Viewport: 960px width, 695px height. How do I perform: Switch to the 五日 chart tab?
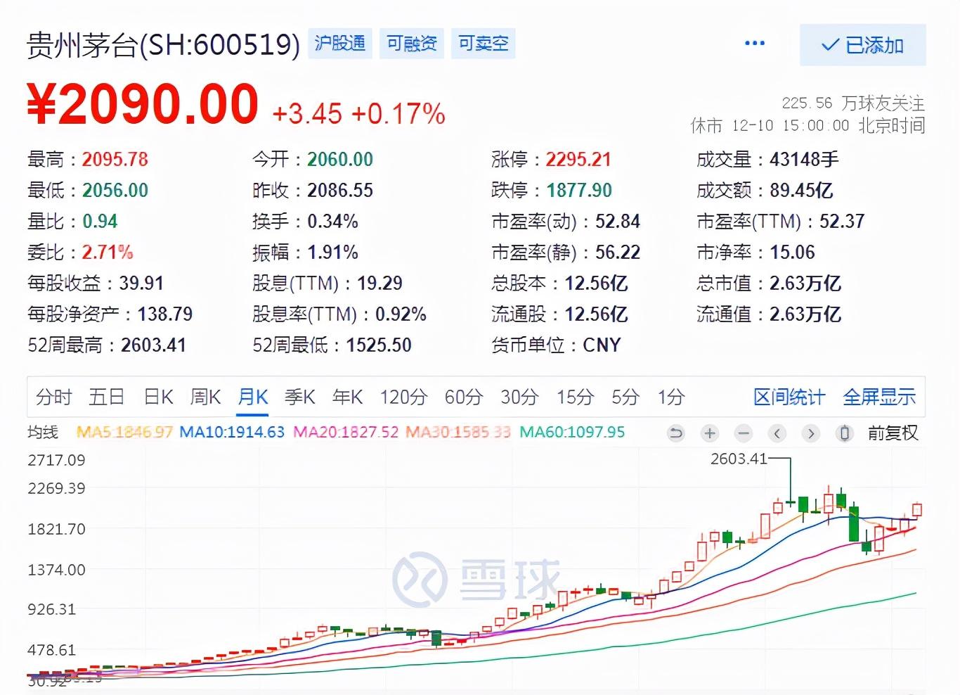click(x=107, y=397)
